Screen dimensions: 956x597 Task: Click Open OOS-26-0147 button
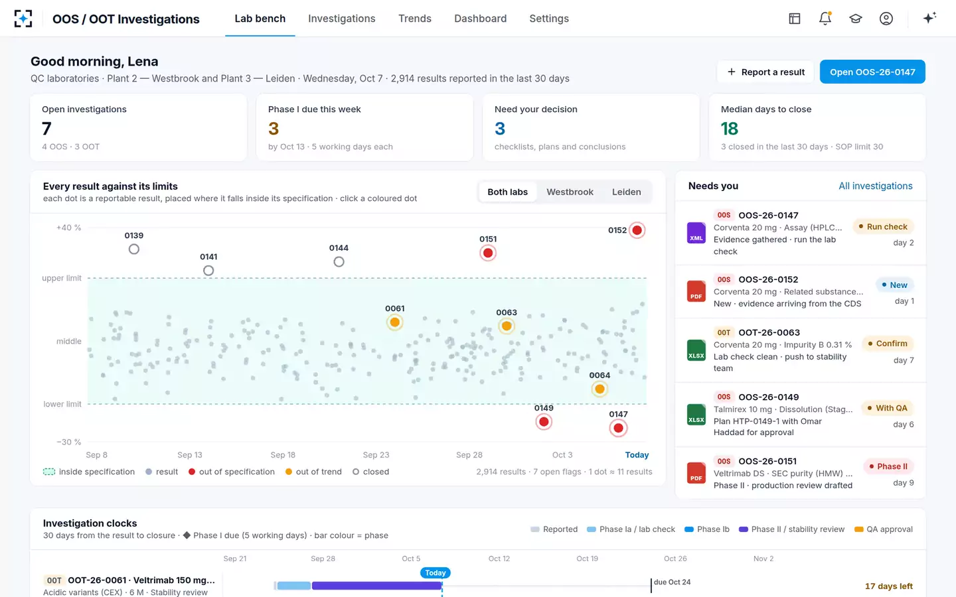pos(872,72)
